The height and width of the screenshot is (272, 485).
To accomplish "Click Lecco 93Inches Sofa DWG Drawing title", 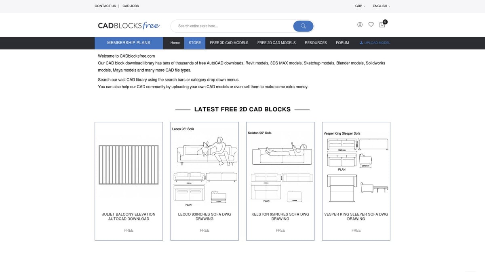I will click(205, 217).
